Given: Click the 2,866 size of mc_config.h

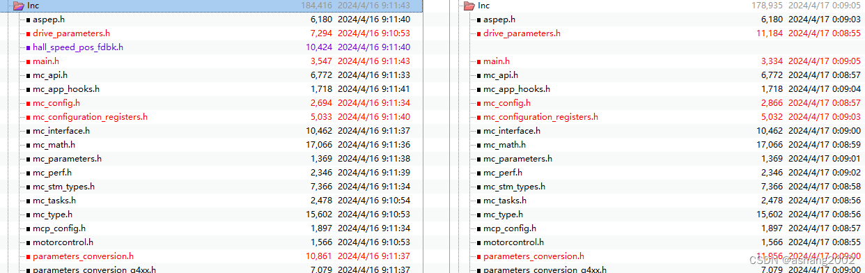Looking at the screenshot, I should [772, 103].
